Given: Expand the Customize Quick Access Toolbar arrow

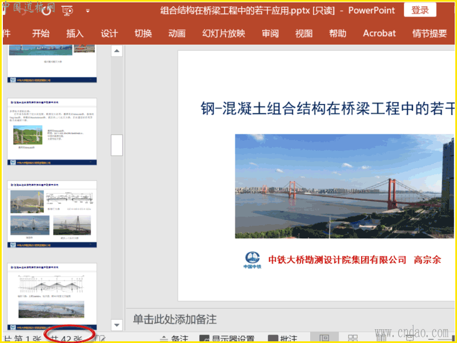Looking at the screenshot, I should click(87, 11).
